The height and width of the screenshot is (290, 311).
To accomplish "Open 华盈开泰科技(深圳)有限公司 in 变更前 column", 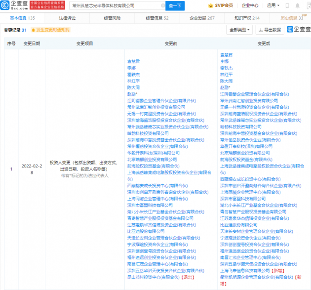I will click(x=154, y=153).
